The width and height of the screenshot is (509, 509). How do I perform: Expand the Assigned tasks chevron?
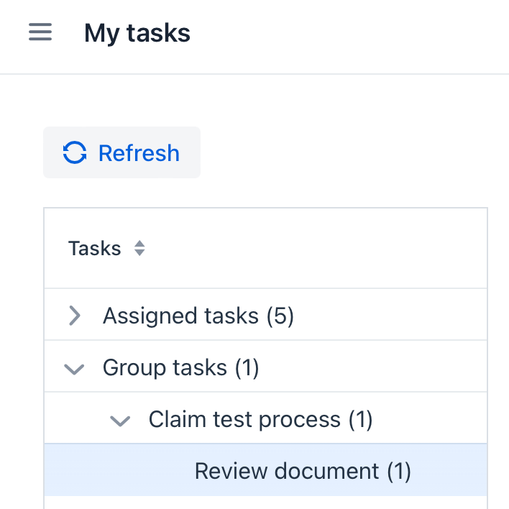[73, 316]
